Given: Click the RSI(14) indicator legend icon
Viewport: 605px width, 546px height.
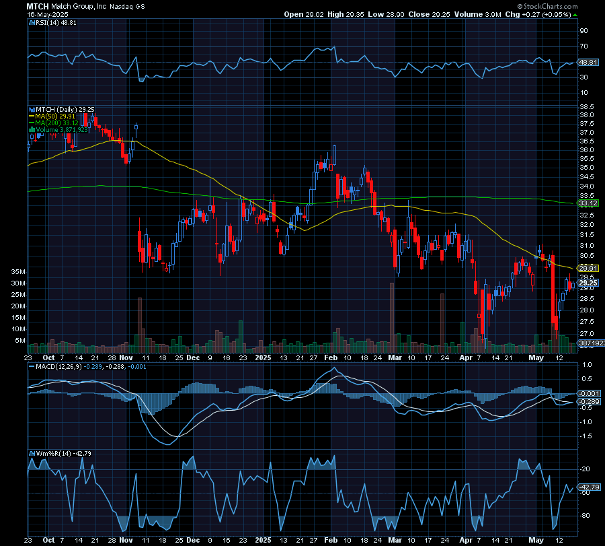Looking at the screenshot, I should [x=30, y=22].
